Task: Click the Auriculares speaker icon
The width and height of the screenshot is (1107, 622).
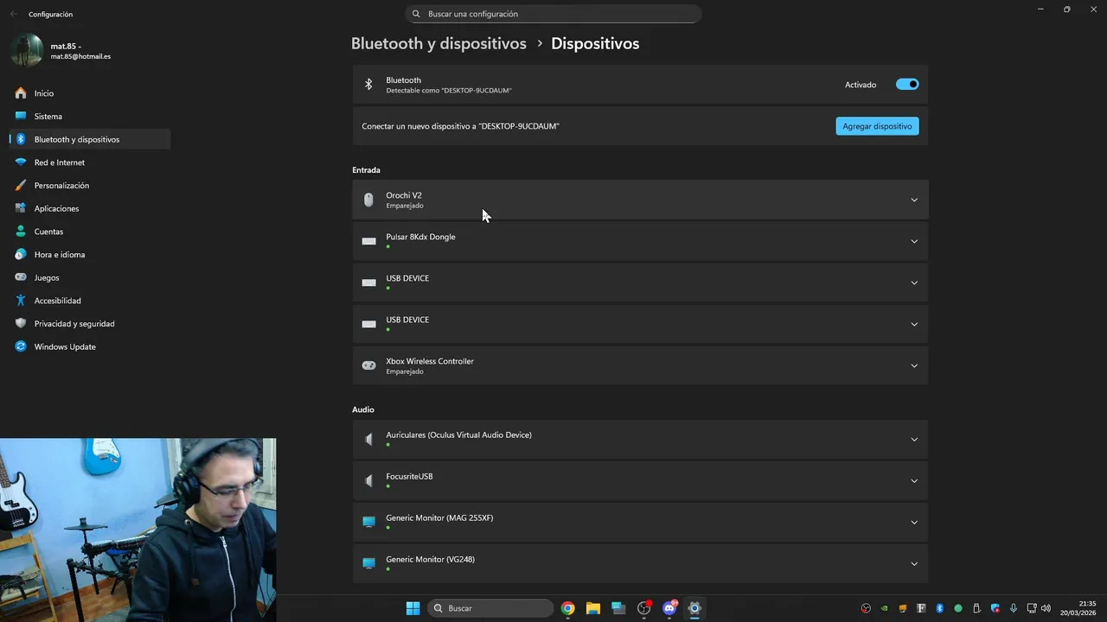Action: 368,439
